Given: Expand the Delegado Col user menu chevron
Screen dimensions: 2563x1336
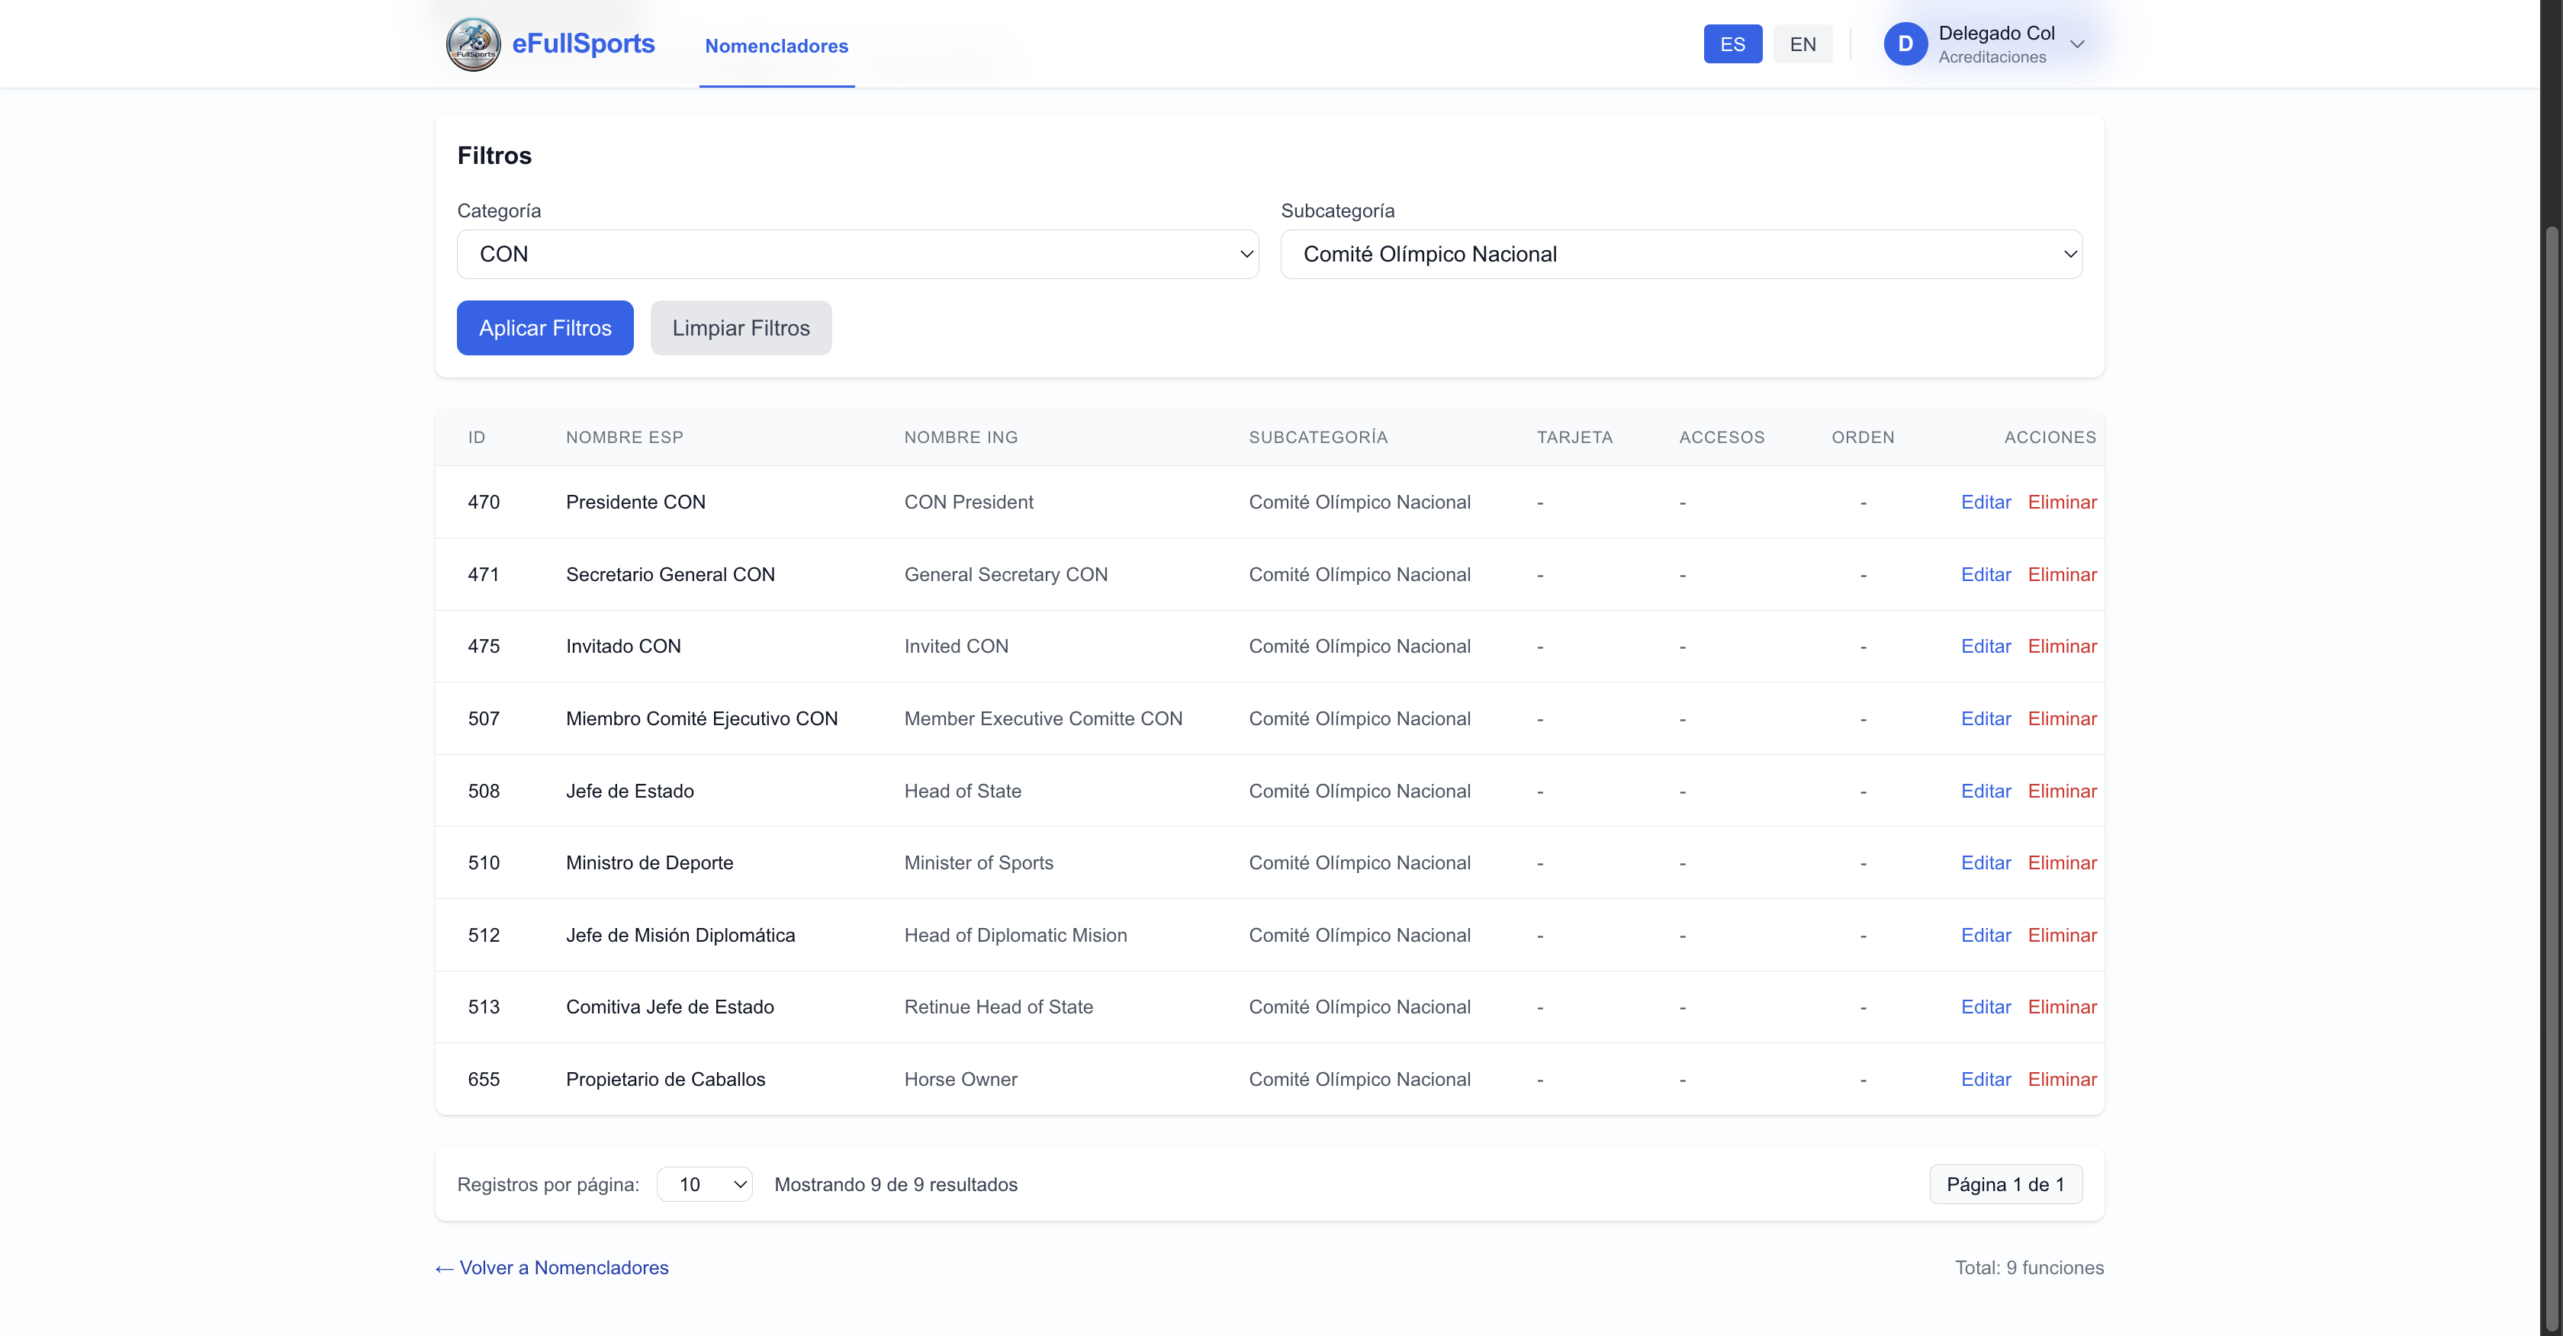Looking at the screenshot, I should (x=2076, y=43).
